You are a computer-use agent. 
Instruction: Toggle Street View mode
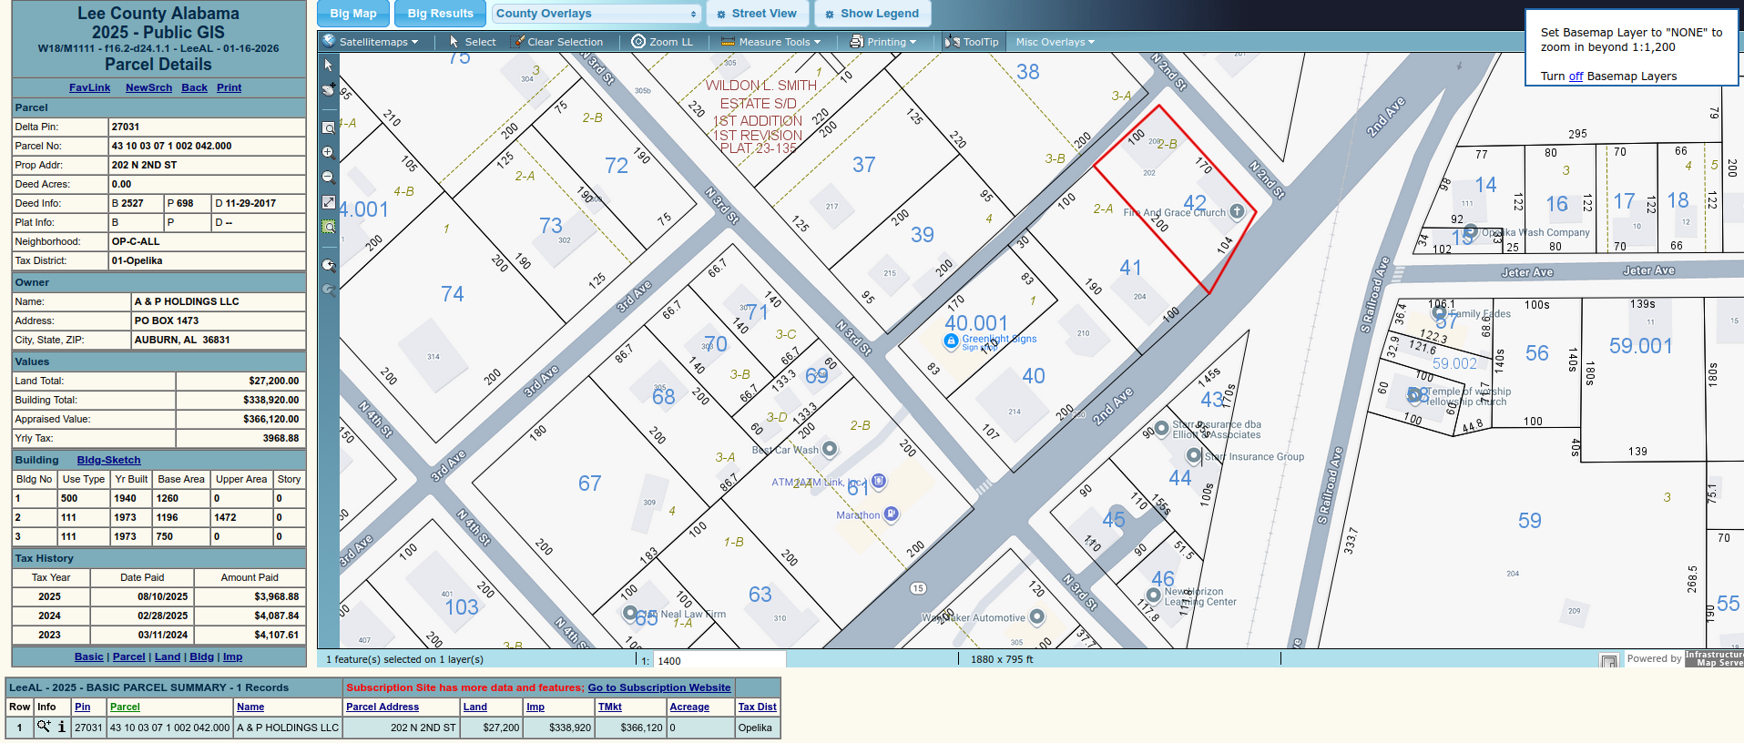pos(756,14)
